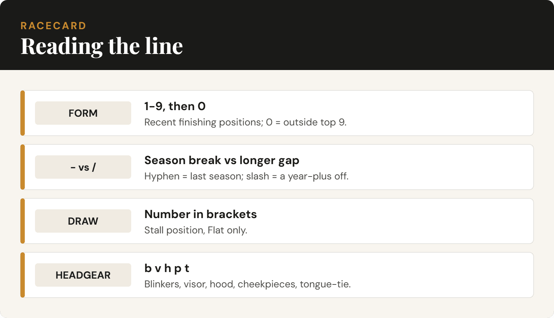Click empty area of the FORM card
The width and height of the screenshot is (554, 318).
[x=437, y=113]
